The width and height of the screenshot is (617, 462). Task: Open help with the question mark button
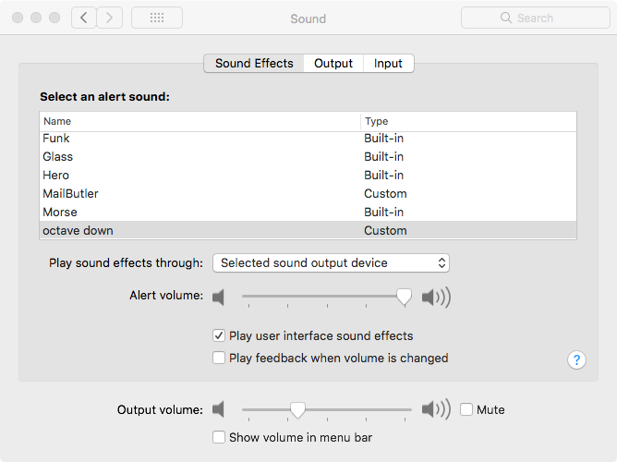point(576,359)
